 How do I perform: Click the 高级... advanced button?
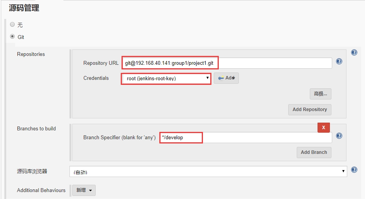(x=320, y=94)
